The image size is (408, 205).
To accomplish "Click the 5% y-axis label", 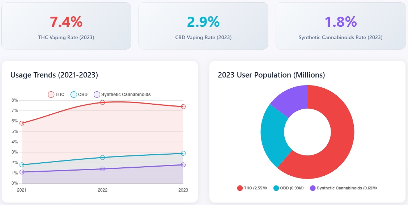I will pos(14,131).
